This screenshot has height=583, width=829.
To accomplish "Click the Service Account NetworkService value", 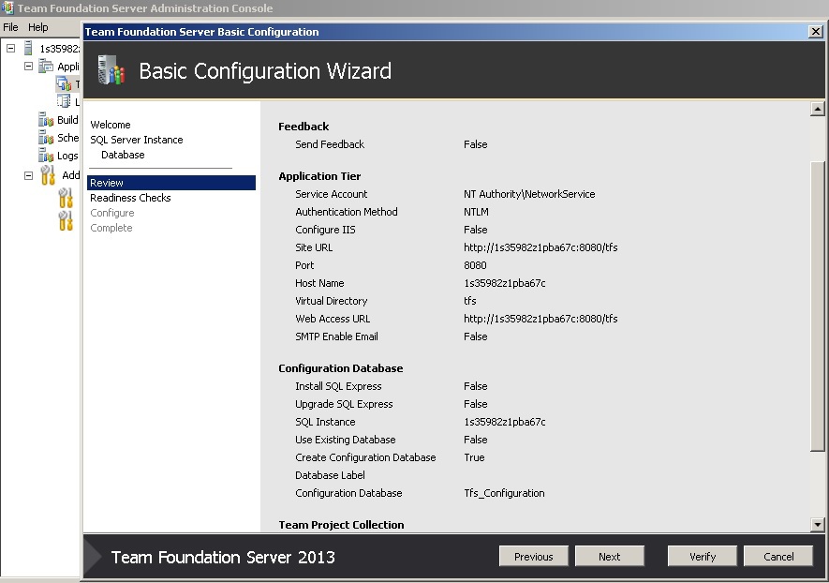I will 529,194.
